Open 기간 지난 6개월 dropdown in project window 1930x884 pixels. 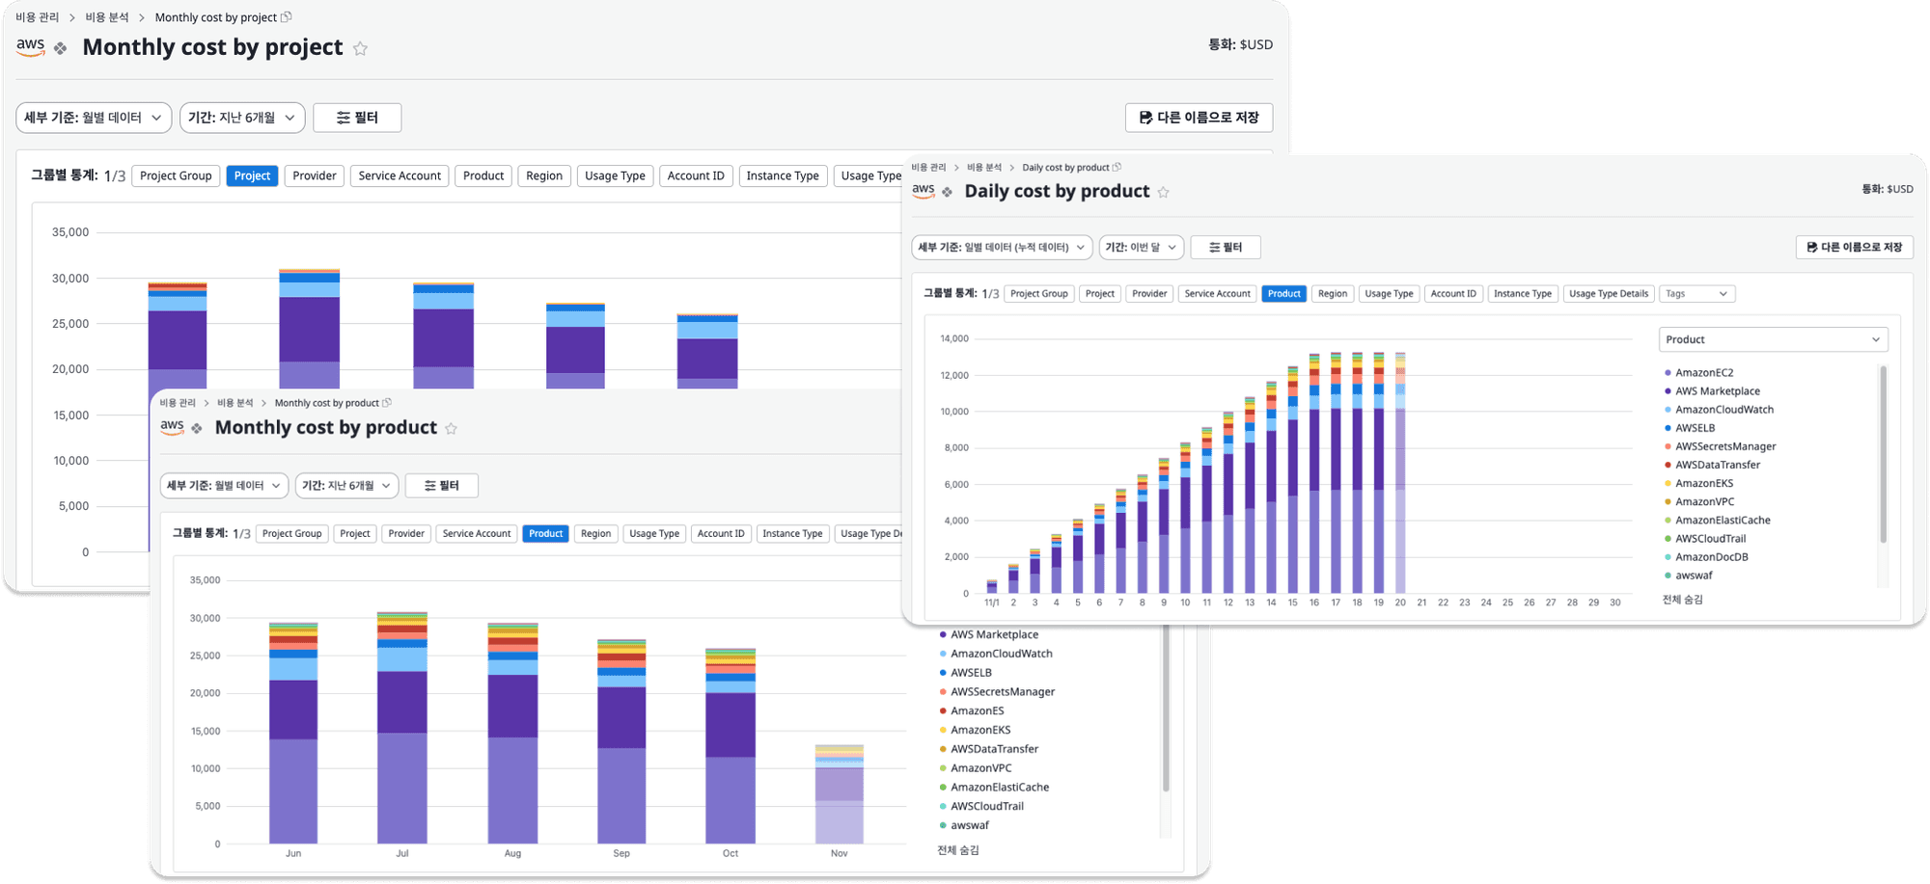(242, 118)
